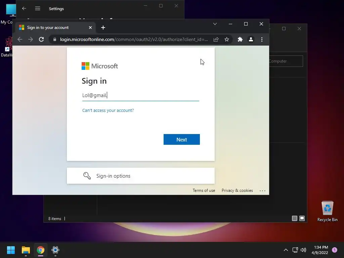Reload the Chrome page
Image resolution: width=344 pixels, height=258 pixels.
(41, 40)
